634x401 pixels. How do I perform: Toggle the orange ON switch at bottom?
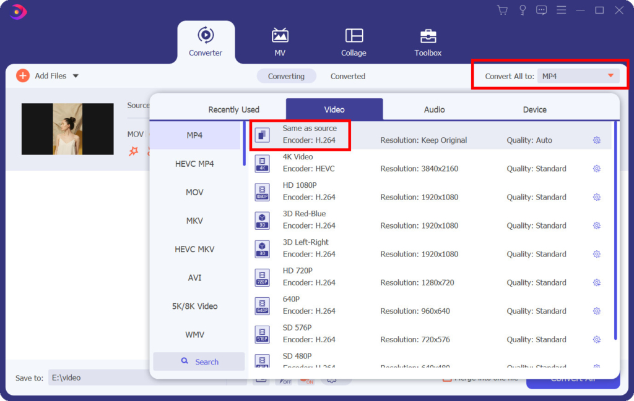coord(306,381)
